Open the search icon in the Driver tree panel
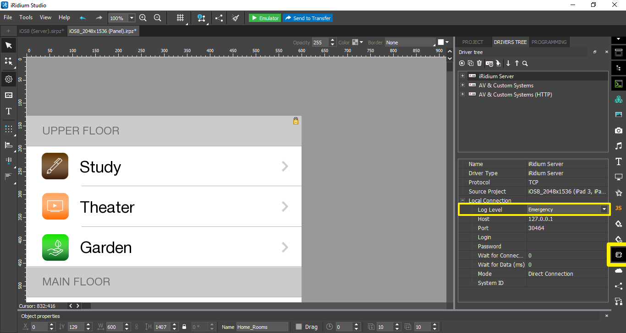The width and height of the screenshot is (626, 333). pyautogui.click(x=525, y=63)
